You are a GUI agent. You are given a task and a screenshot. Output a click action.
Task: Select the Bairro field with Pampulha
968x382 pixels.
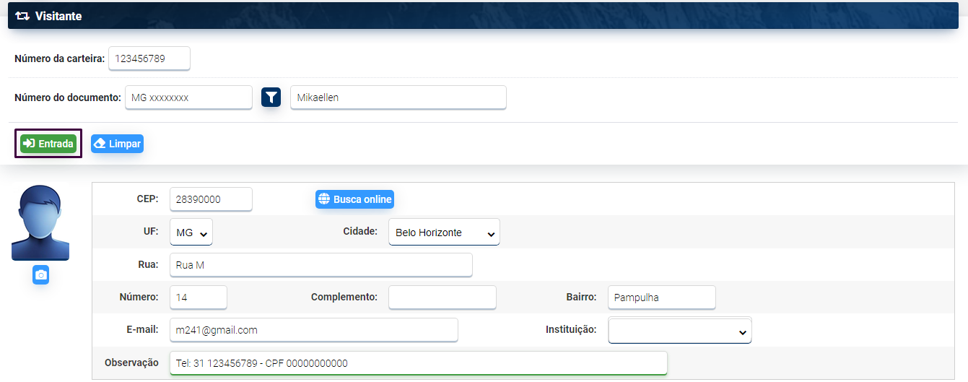(661, 297)
